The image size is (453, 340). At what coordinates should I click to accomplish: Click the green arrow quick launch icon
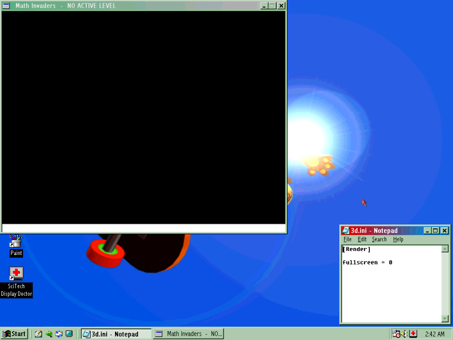(x=49, y=334)
